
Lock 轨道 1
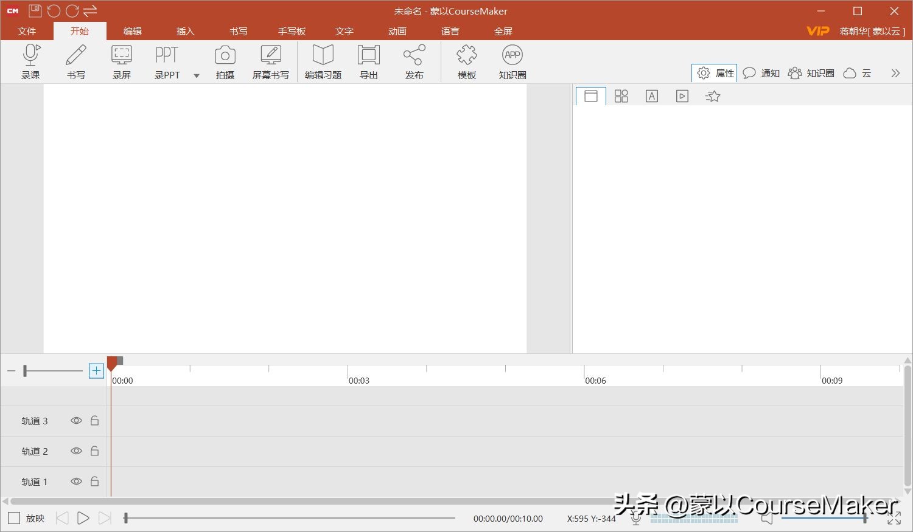[94, 482]
